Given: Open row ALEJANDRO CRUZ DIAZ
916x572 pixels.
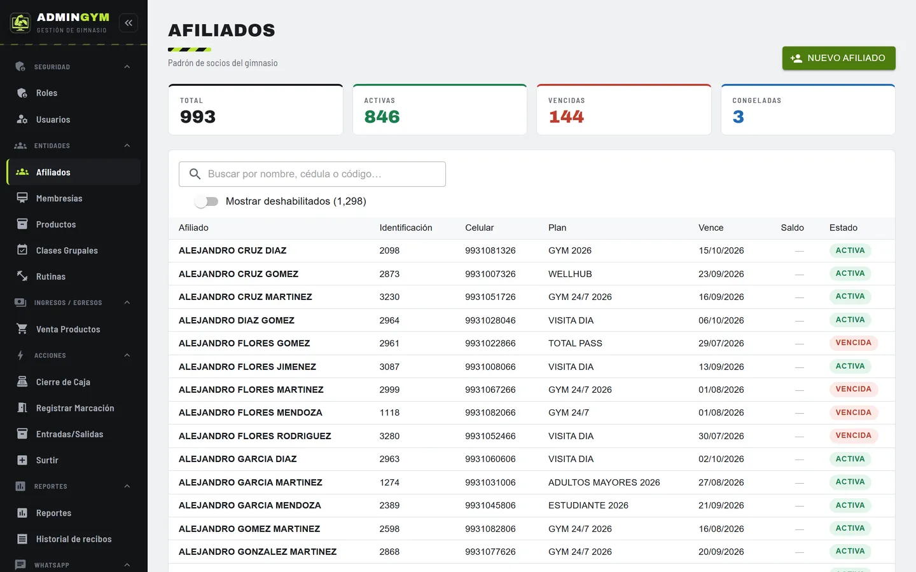Looking at the screenshot, I should [532, 250].
